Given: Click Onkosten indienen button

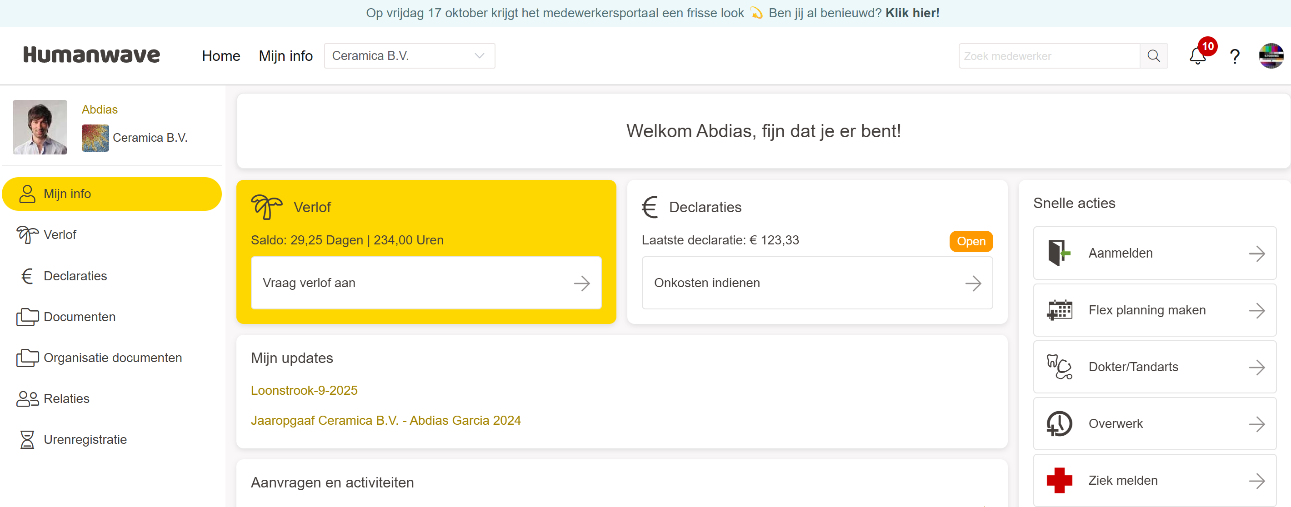Looking at the screenshot, I should point(816,283).
